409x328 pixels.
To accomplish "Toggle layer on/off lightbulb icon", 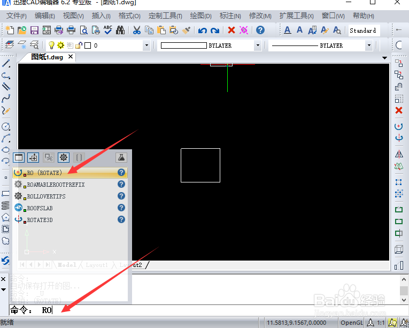I will tap(51, 45).
